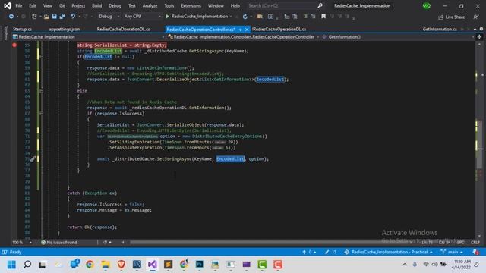Click the Hot Reload refresh icon

pyautogui.click(x=245, y=17)
